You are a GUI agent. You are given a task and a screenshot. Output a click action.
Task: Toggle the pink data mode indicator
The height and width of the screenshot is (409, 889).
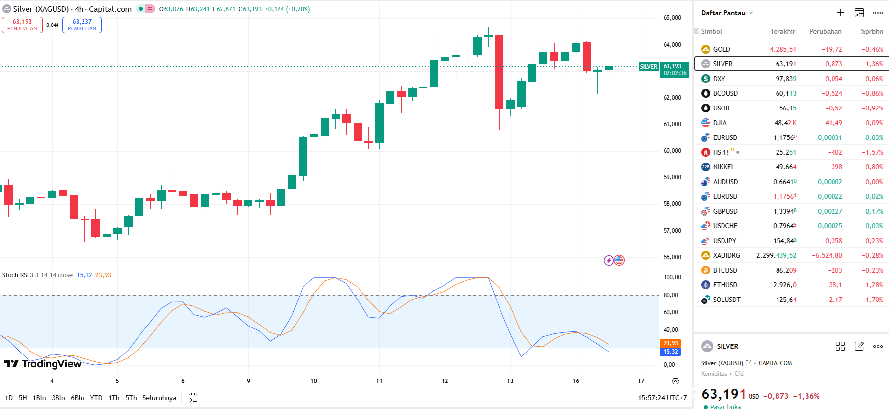(x=150, y=9)
